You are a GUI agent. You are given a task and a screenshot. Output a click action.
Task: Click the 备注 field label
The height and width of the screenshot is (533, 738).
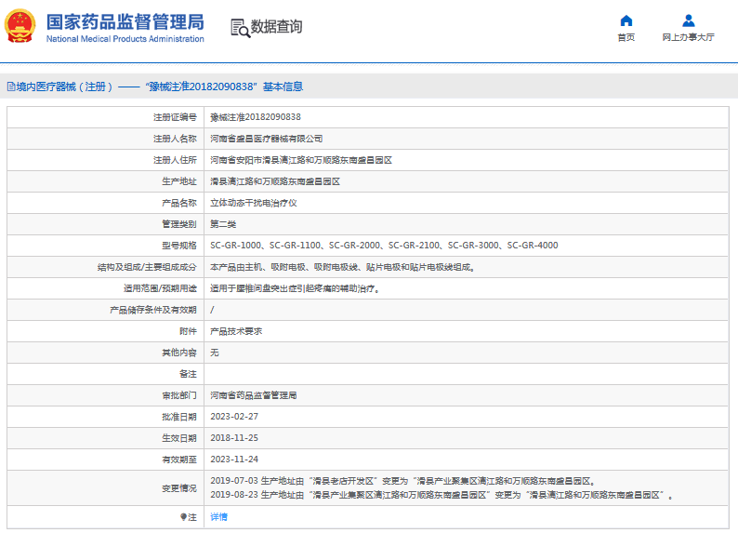coord(188,374)
